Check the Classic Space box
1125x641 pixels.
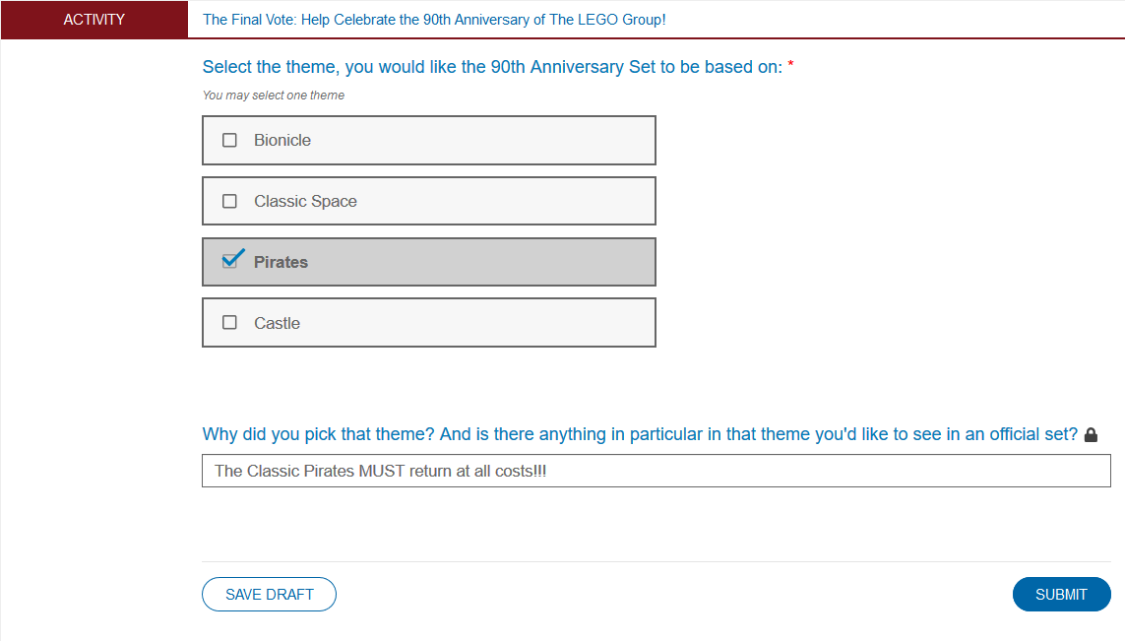tap(230, 202)
